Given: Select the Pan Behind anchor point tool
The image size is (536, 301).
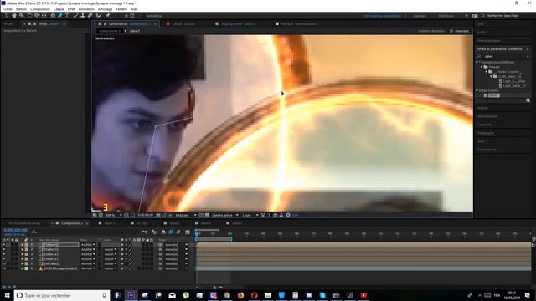Looking at the screenshot, I should point(44,16).
